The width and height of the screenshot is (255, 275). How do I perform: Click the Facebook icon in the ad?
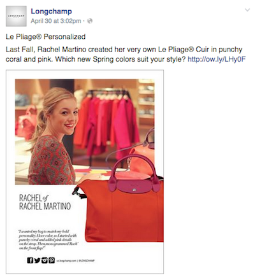31,260
